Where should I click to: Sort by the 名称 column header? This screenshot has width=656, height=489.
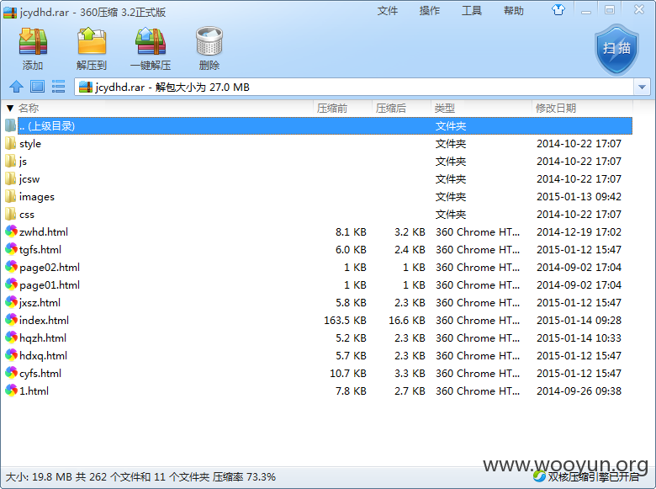[x=29, y=109]
